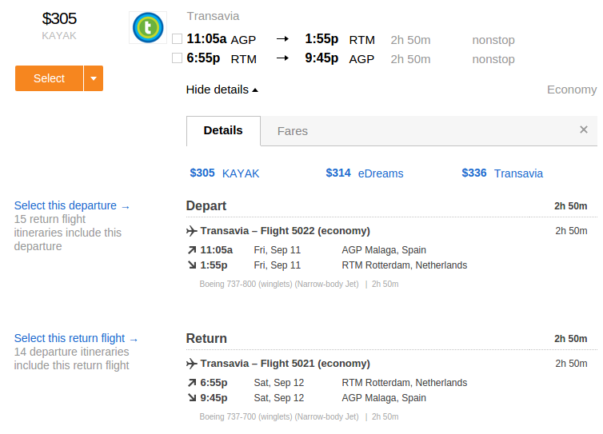Click the airplane icon beside Flight 5022
This screenshot has height=434, width=603.
pyautogui.click(x=191, y=231)
